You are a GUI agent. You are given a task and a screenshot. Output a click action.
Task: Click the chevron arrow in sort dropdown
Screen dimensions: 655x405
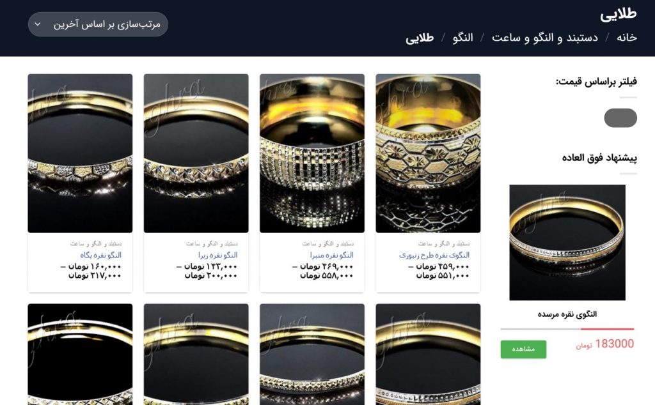38,24
